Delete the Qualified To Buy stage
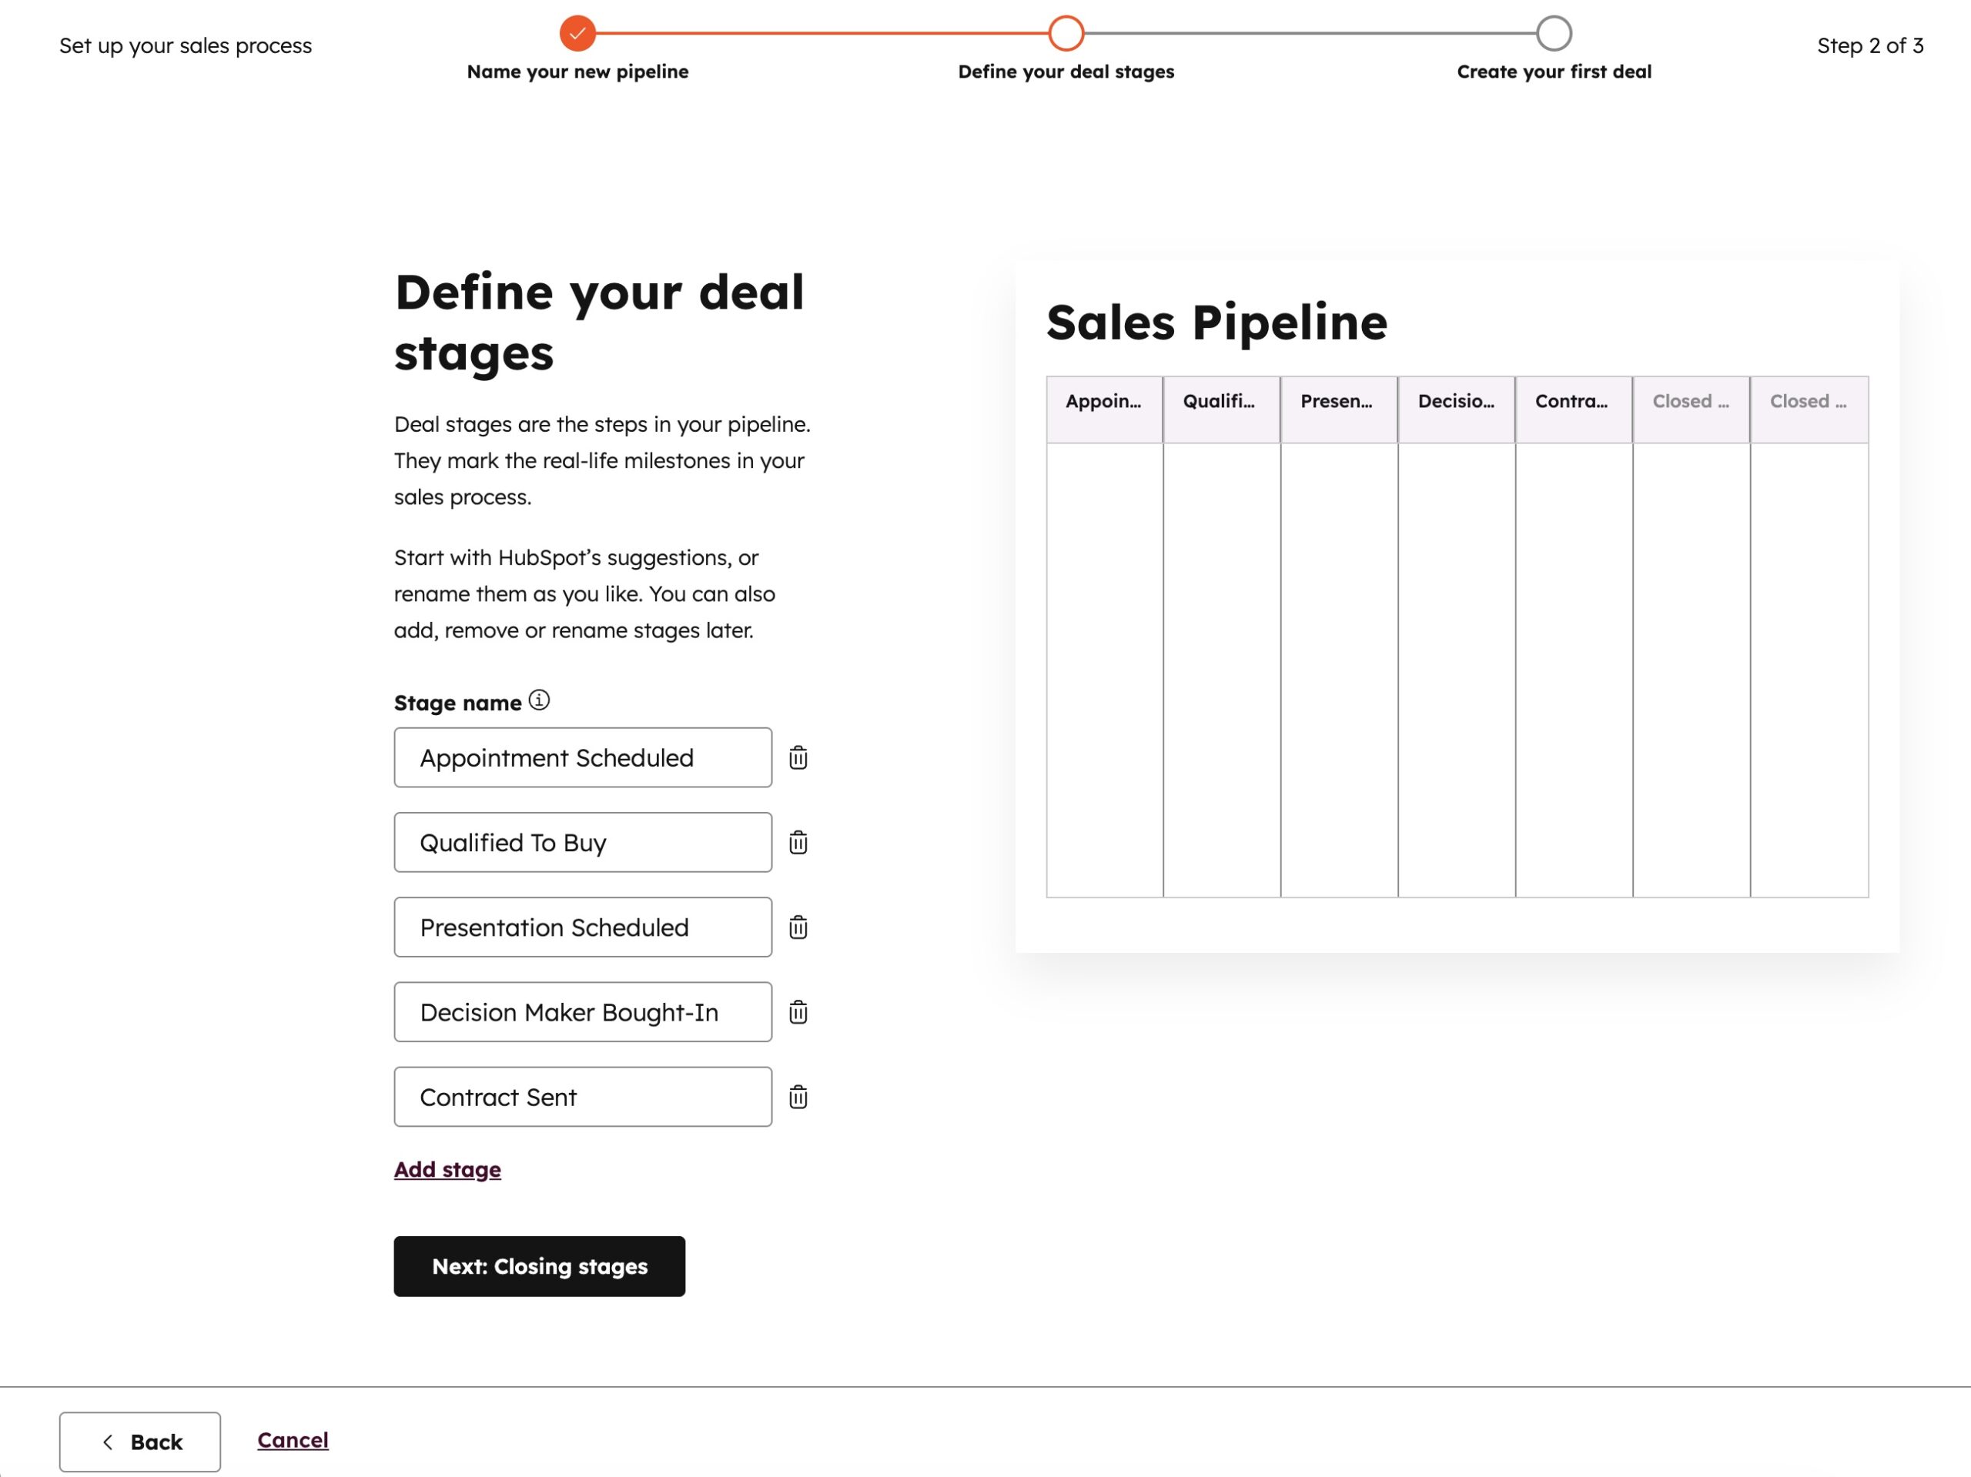The height and width of the screenshot is (1477, 1971). click(798, 843)
